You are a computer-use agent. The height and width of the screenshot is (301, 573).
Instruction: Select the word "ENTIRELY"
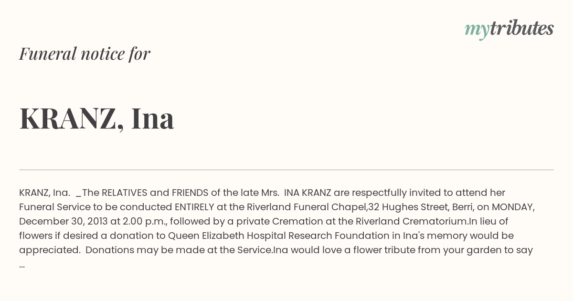point(194,207)
